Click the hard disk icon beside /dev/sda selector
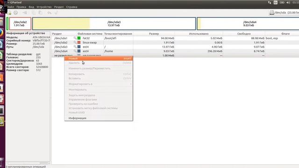The height and width of the screenshot is (168, 299). click(x=272, y=13)
